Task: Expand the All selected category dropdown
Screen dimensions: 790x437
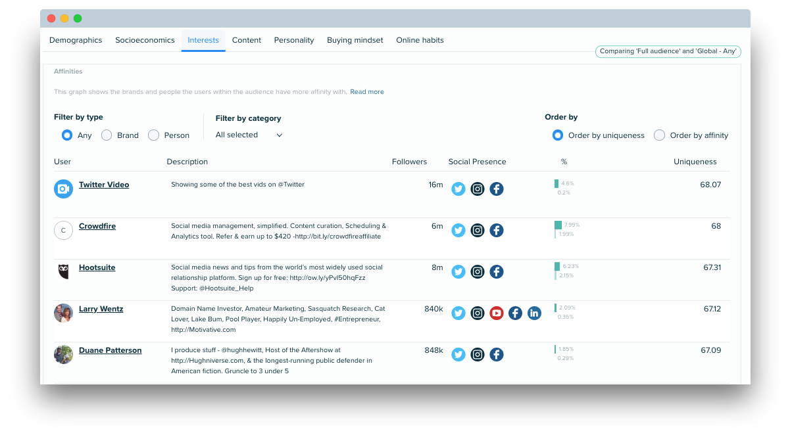Action: tap(249, 135)
